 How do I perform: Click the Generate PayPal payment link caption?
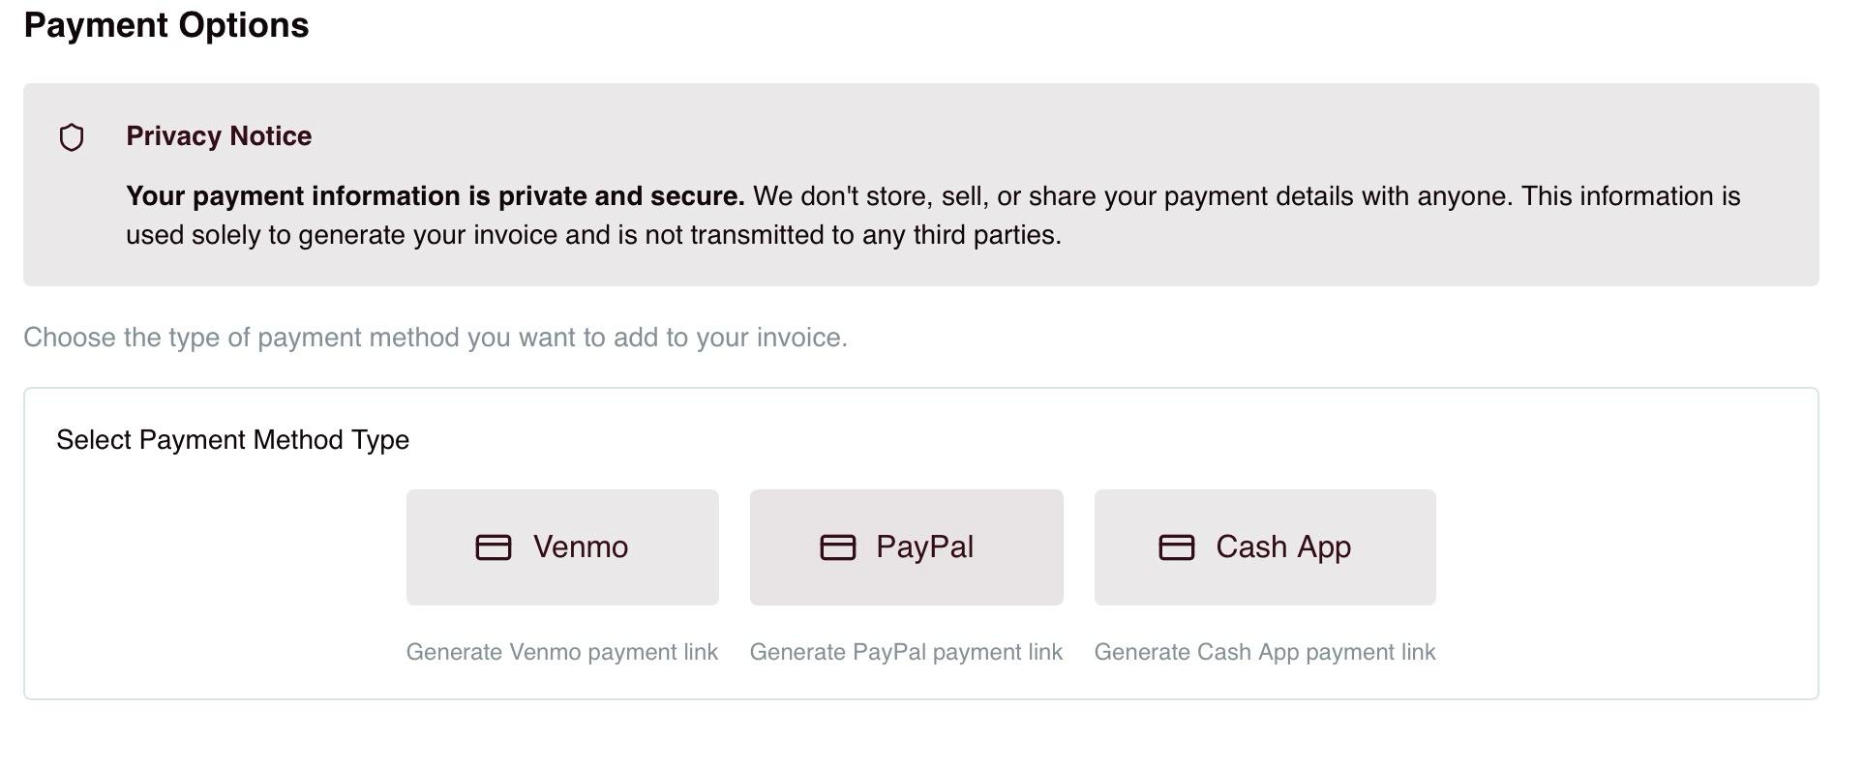click(x=906, y=652)
